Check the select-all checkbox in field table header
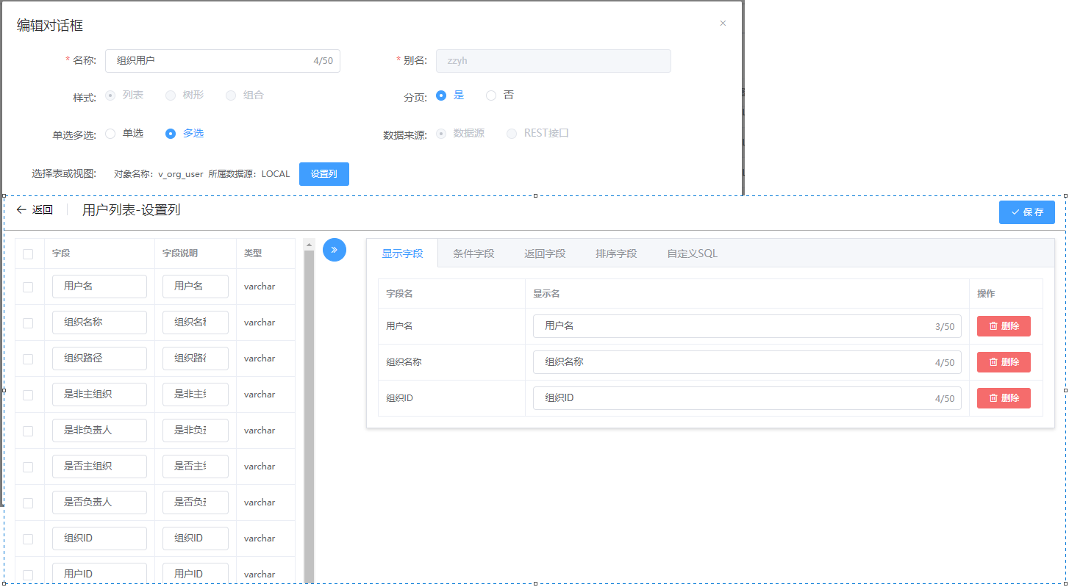The height and width of the screenshot is (587, 1069). click(x=28, y=254)
